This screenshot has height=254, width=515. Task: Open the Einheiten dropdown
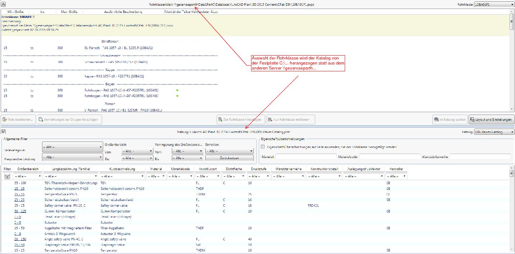(229, 151)
